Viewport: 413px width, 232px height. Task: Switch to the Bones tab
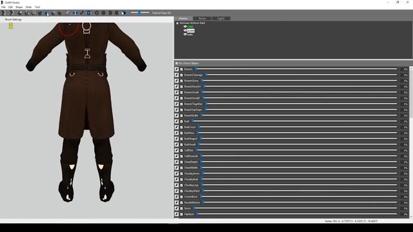pos(202,19)
